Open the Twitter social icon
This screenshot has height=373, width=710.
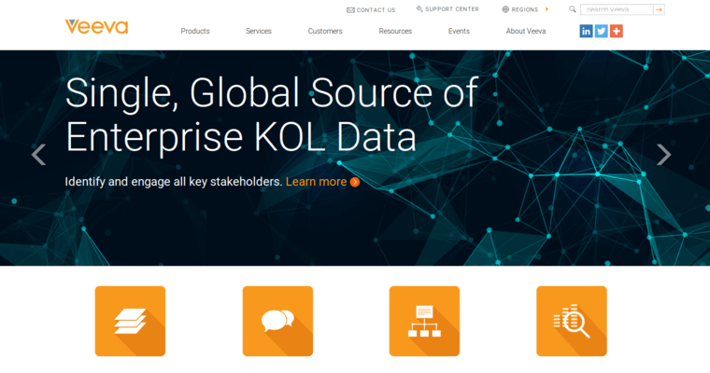coord(602,31)
